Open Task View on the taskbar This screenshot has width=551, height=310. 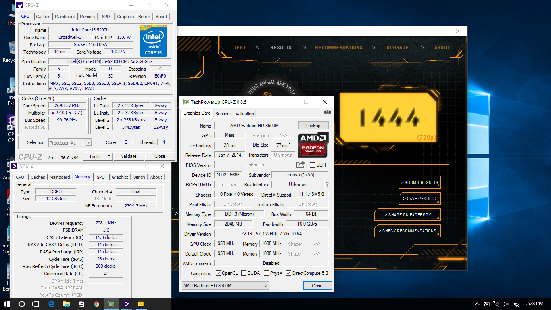point(37,304)
